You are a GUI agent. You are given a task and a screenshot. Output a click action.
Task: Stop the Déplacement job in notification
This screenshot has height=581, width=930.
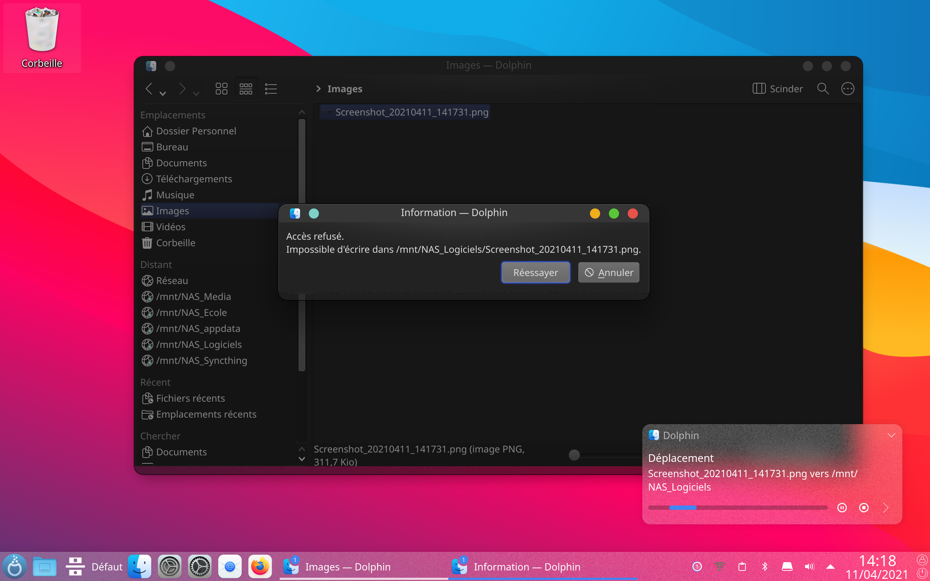(864, 508)
